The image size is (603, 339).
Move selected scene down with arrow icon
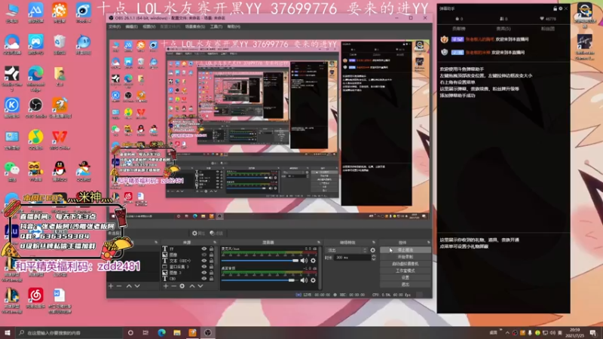coord(137,286)
